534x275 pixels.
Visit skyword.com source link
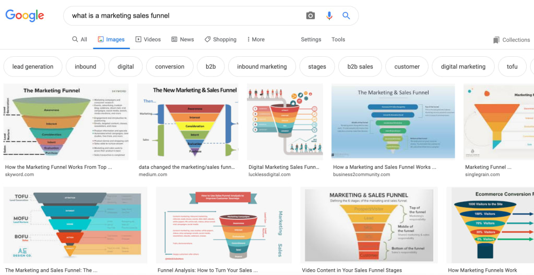point(19,174)
